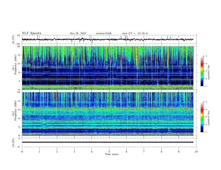Click the ch.2 colorbar "log(PSD)(V²/Hz)" label

(x=209, y=118)
